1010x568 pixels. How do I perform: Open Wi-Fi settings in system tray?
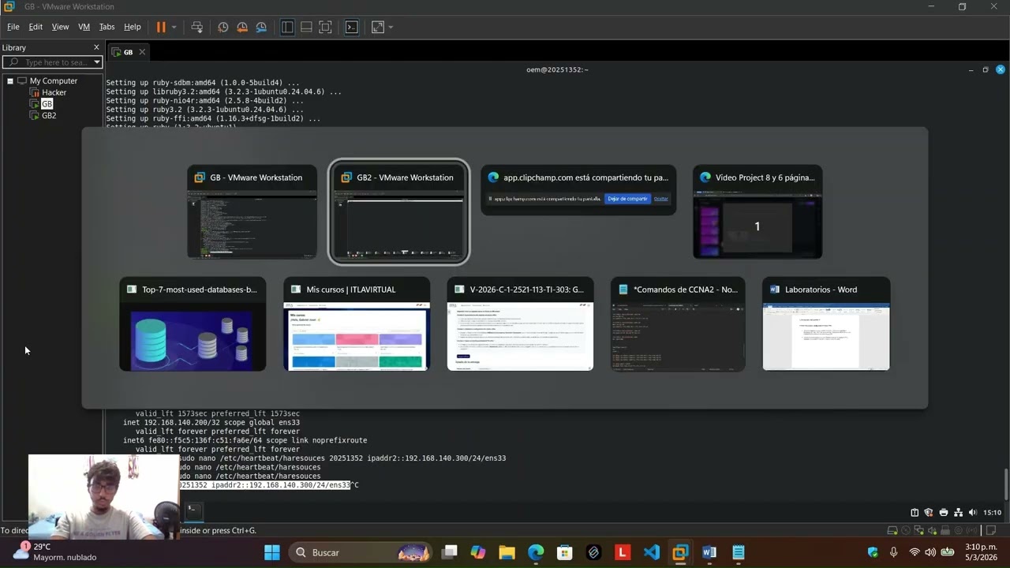coord(915,552)
